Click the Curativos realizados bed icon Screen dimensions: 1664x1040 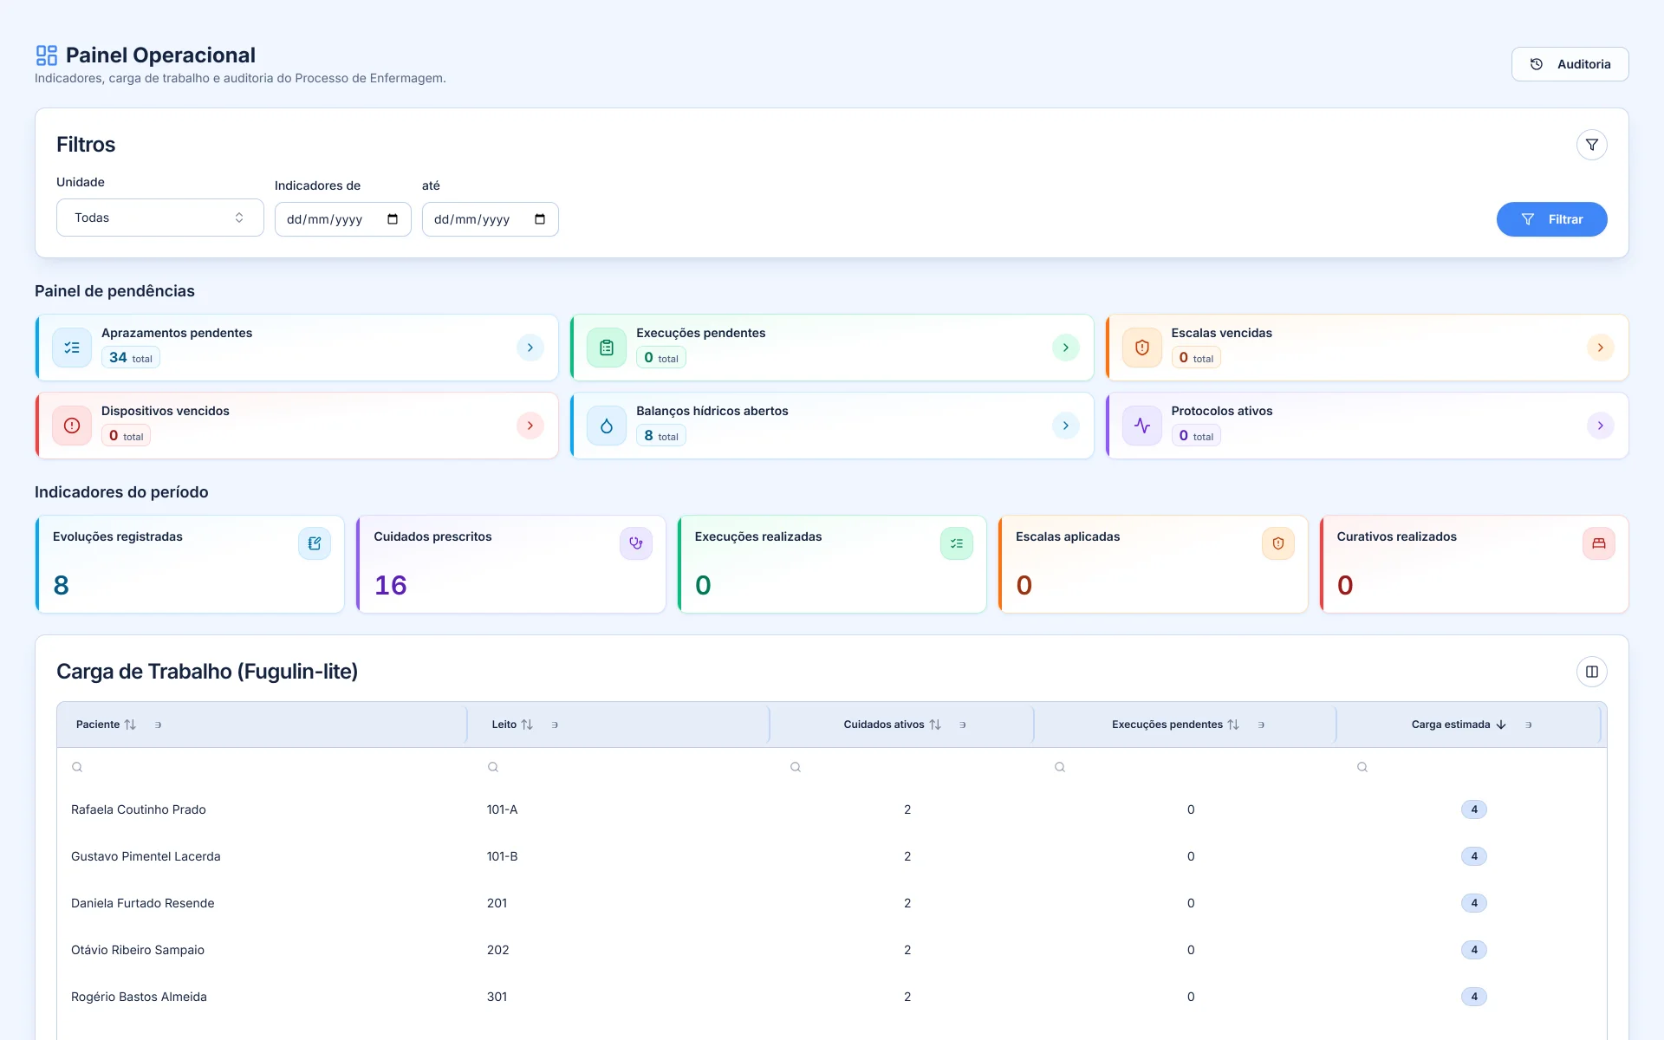tap(1599, 543)
